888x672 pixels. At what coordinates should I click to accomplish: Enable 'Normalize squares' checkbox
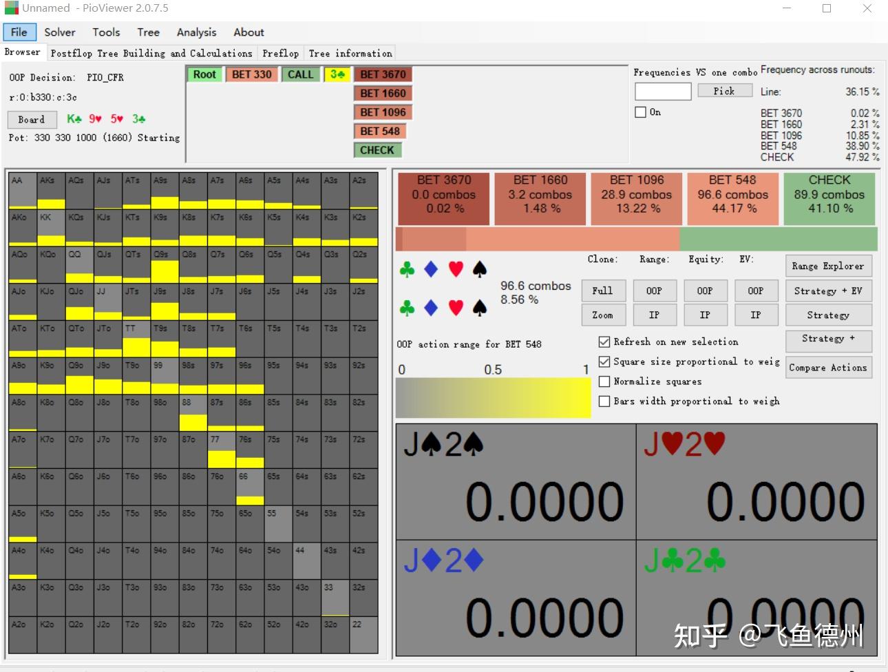[x=604, y=381]
